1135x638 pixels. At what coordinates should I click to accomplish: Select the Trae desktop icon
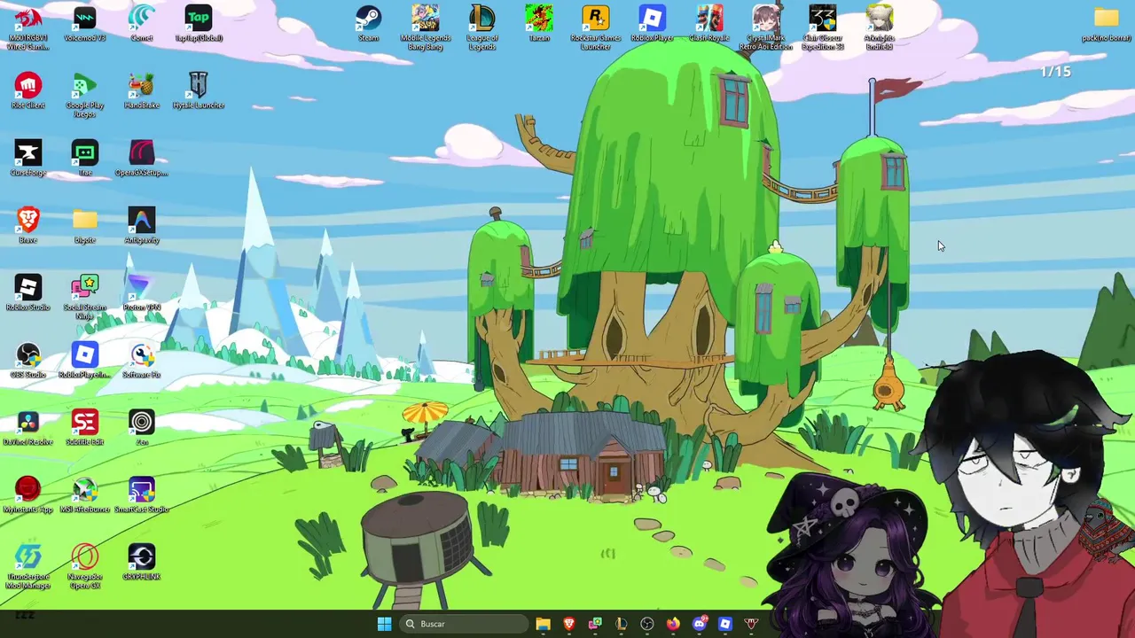tap(85, 159)
